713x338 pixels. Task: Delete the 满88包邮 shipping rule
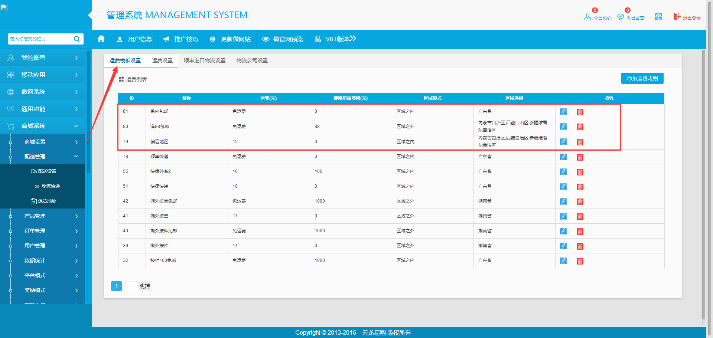[x=580, y=127]
